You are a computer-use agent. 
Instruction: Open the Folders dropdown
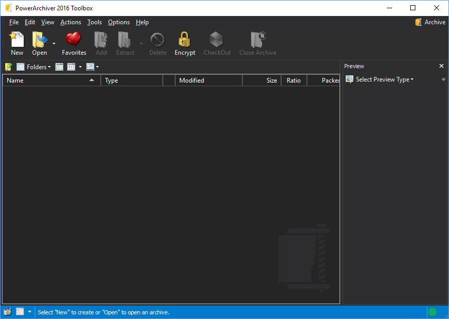coord(34,67)
